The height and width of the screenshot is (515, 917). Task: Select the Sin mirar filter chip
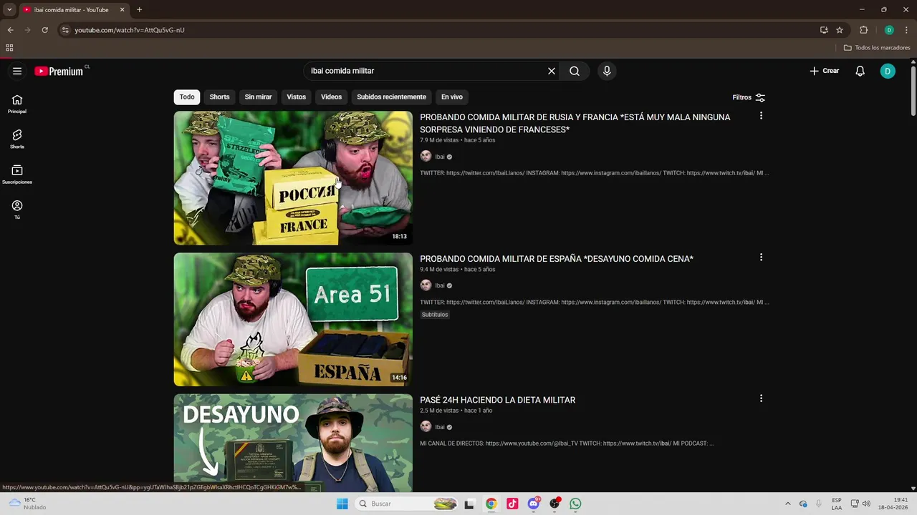pyautogui.click(x=258, y=97)
